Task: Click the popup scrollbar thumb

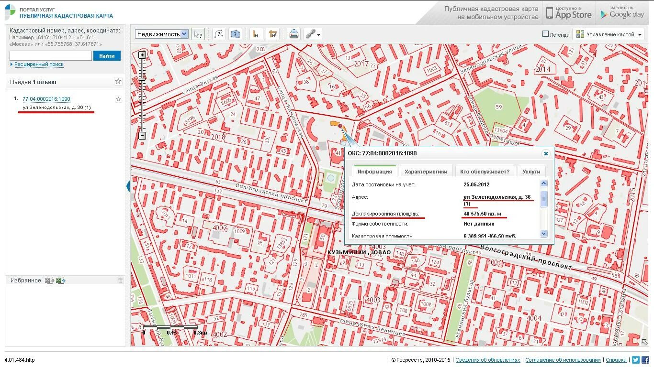Action: pyautogui.click(x=543, y=198)
